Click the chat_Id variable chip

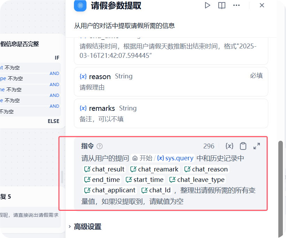tap(156, 190)
